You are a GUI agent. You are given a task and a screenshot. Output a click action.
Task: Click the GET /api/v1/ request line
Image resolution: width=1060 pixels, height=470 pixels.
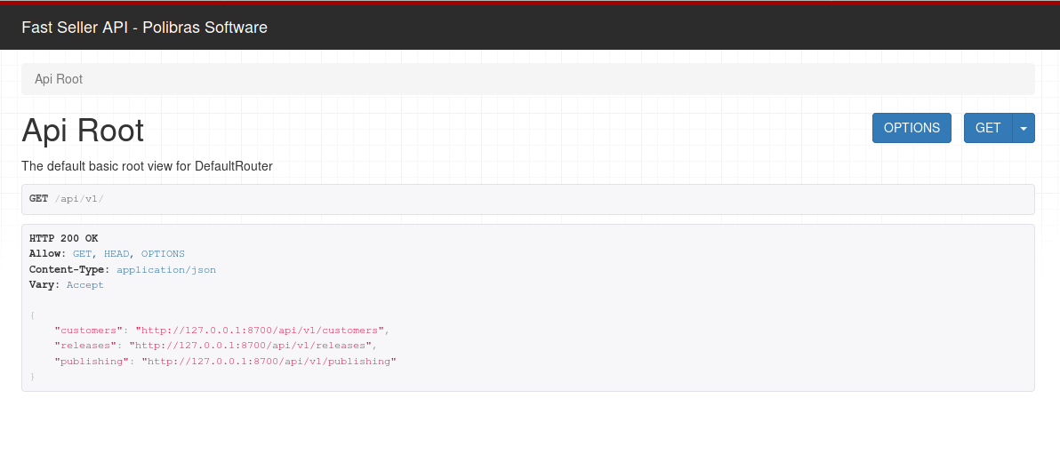click(x=66, y=199)
